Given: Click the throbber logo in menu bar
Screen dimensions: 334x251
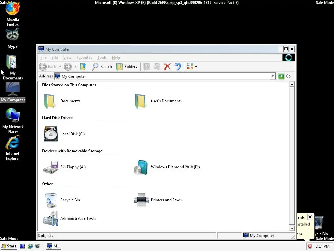Looking at the screenshot, I should [x=288, y=58].
